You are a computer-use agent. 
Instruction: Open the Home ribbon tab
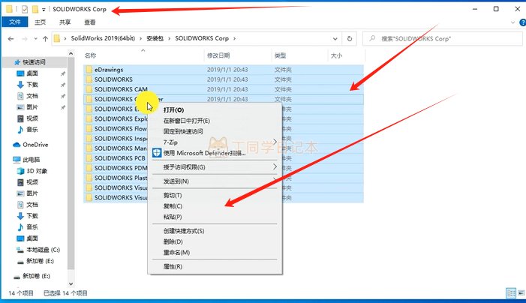[40, 22]
